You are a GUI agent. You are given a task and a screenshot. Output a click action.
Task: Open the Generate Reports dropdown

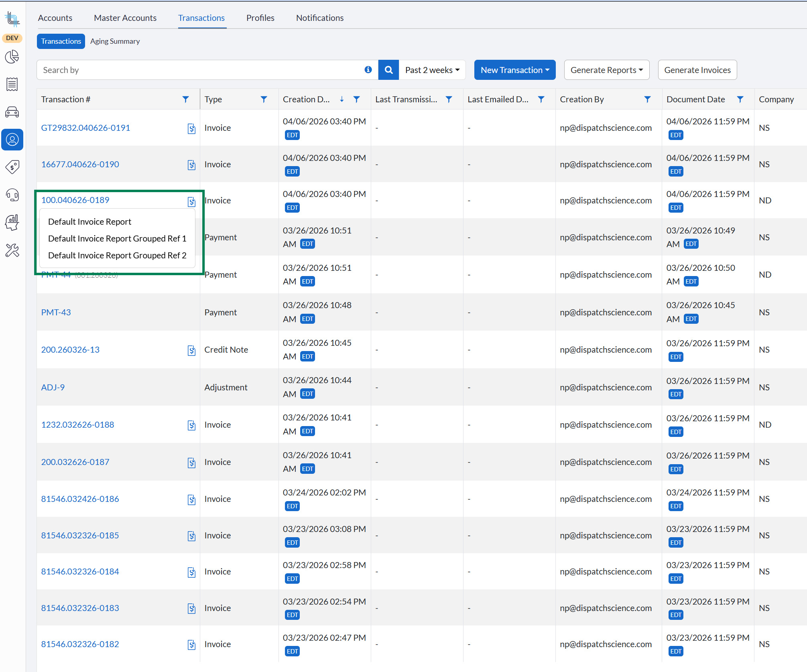(606, 70)
